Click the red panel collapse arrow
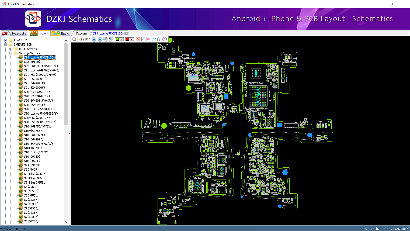Image resolution: width=410 pixels, height=231 pixels. click(x=69, y=133)
